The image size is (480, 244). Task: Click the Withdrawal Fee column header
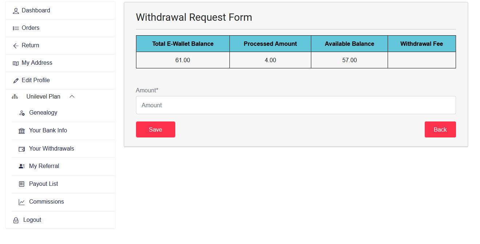421,44
